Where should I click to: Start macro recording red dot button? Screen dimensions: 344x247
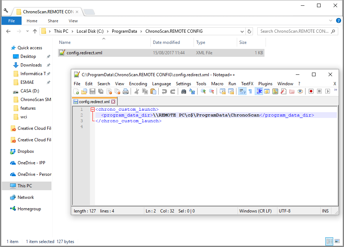coord(311,91)
